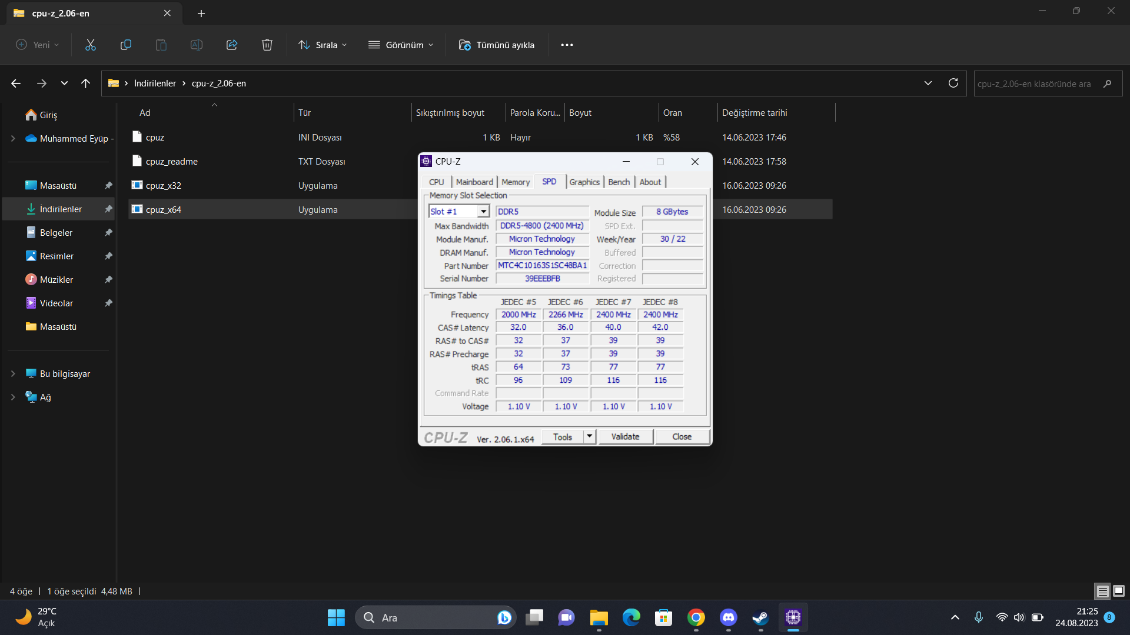
Task: Click the Cut scissors icon in toolbar
Action: [x=90, y=45]
